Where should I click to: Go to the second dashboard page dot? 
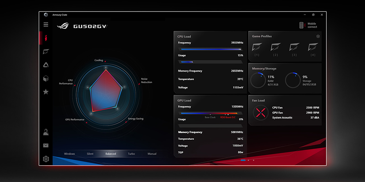click(x=248, y=160)
